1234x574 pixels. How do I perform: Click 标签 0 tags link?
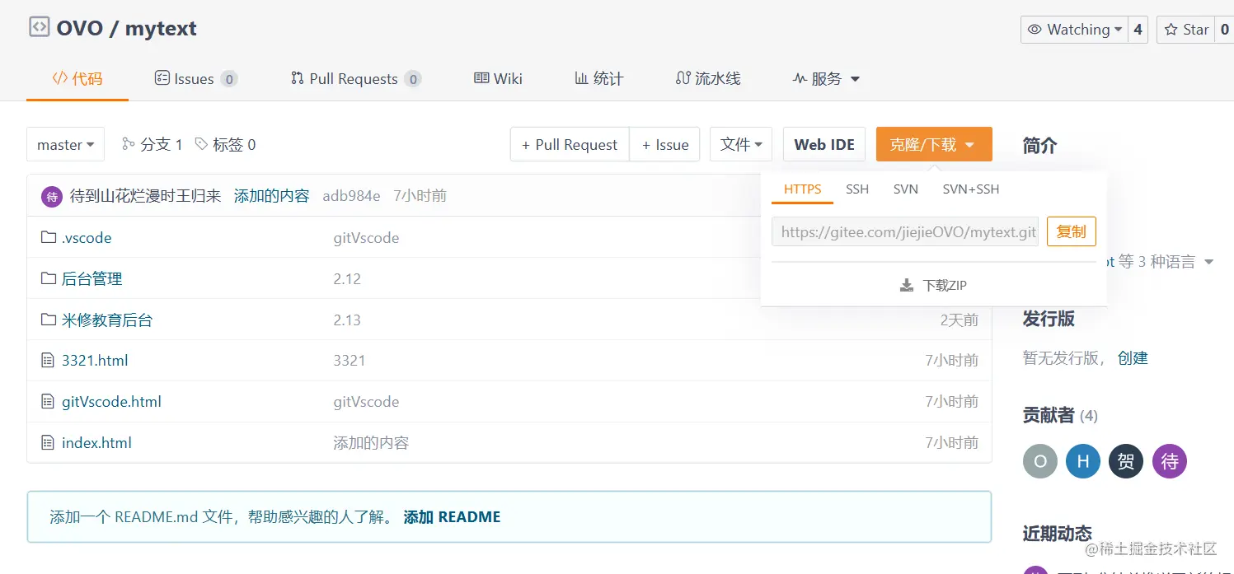(225, 144)
